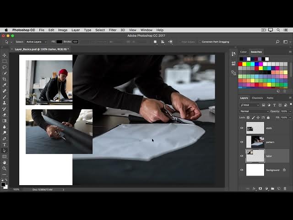Select the Lasso tool
This screenshot has width=293, height=220.
tap(5, 67)
